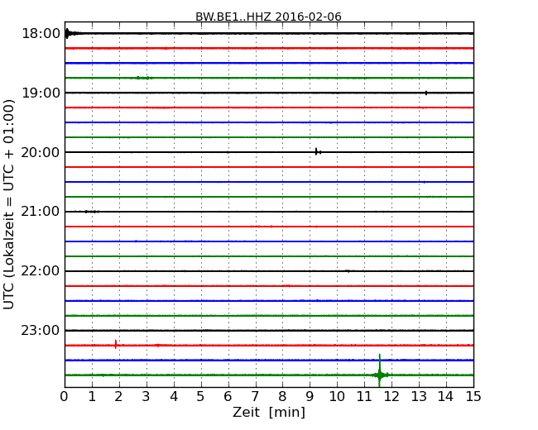Image resolution: width=538 pixels, height=430 pixels.
Task: Click x-axis tick label 11
Action: pos(364,397)
